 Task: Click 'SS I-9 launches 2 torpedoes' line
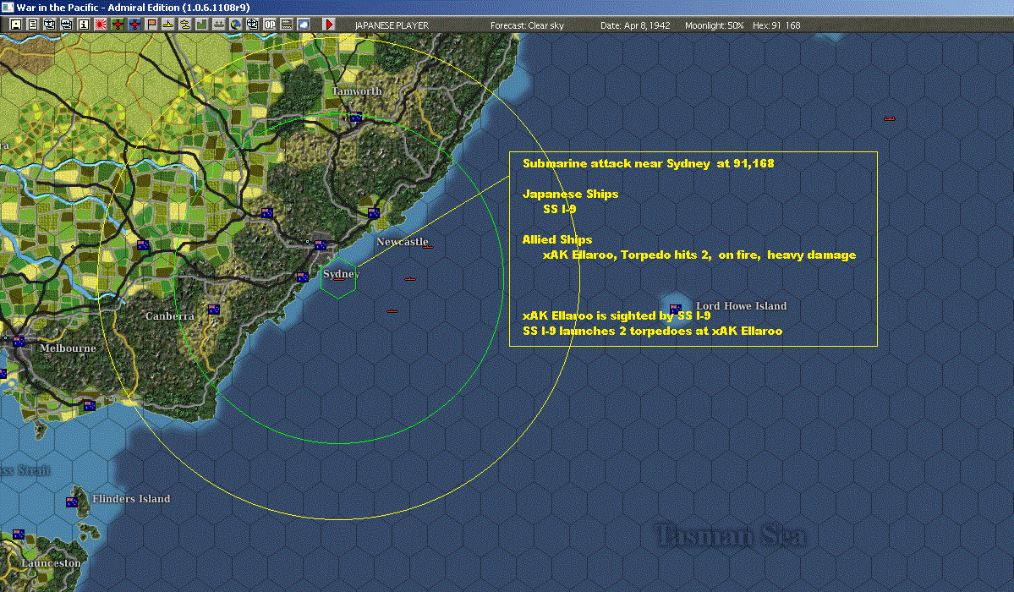[x=653, y=332]
